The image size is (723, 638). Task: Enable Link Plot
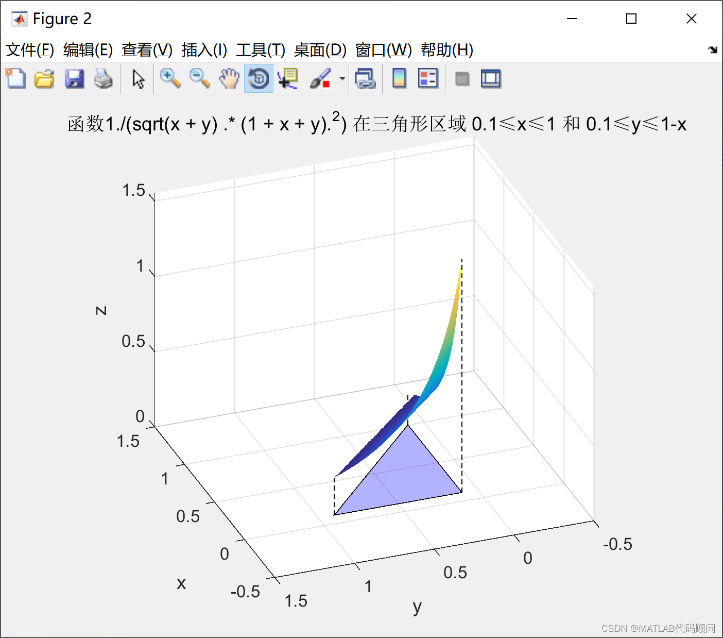(x=366, y=78)
